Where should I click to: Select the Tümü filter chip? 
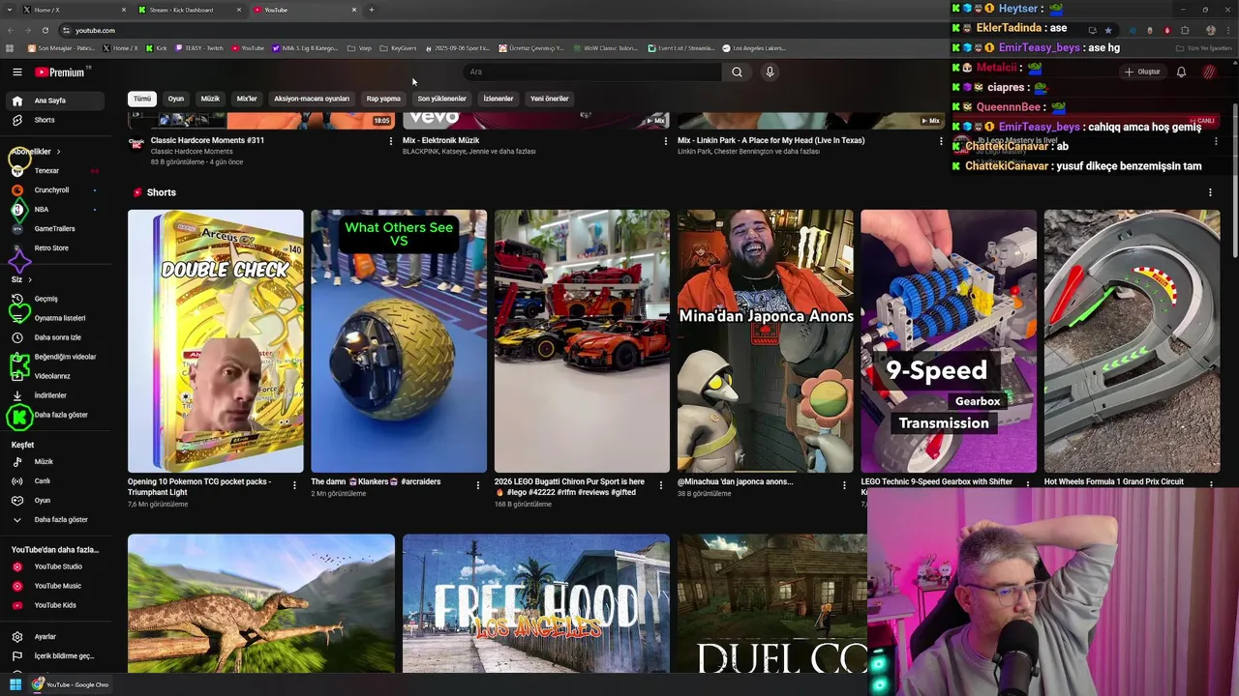[x=142, y=99]
